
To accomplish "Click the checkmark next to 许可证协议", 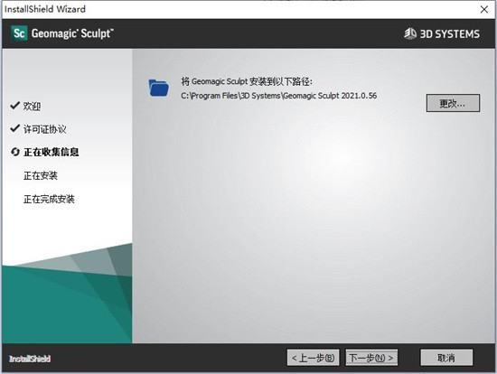I will (x=14, y=128).
